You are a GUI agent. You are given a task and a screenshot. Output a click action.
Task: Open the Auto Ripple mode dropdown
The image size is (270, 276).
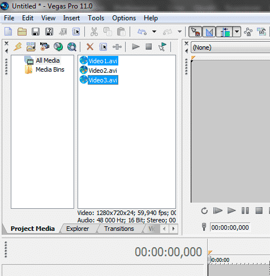coord(237,32)
